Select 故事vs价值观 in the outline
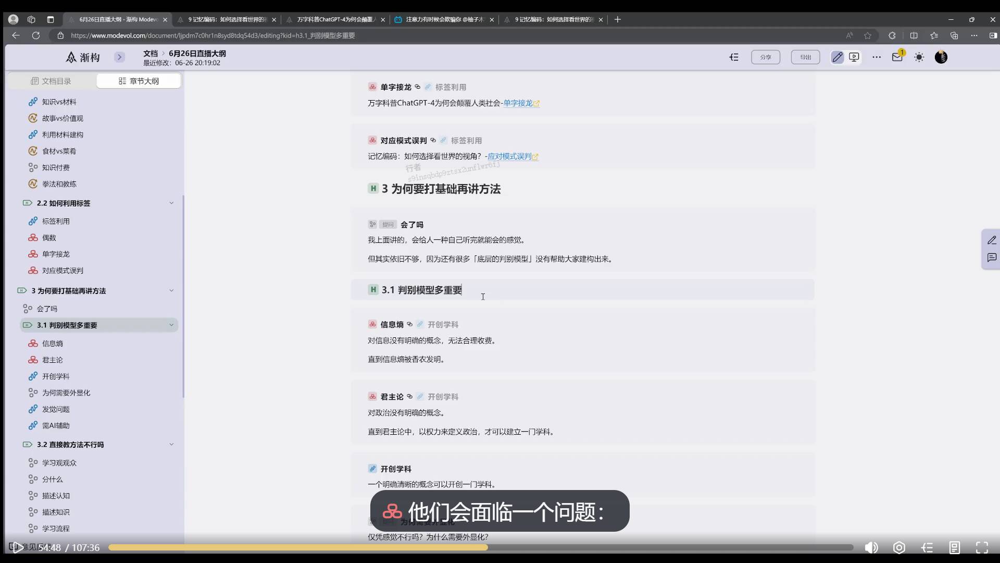1000x563 pixels. (63, 118)
